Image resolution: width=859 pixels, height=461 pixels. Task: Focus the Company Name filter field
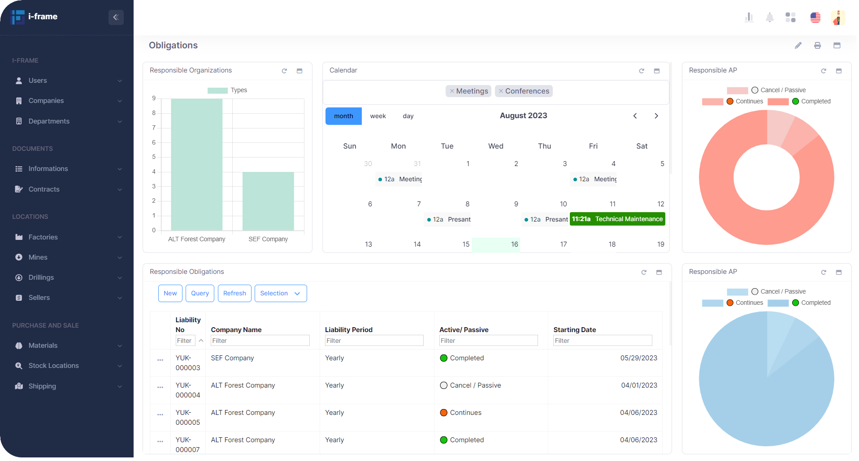point(260,341)
